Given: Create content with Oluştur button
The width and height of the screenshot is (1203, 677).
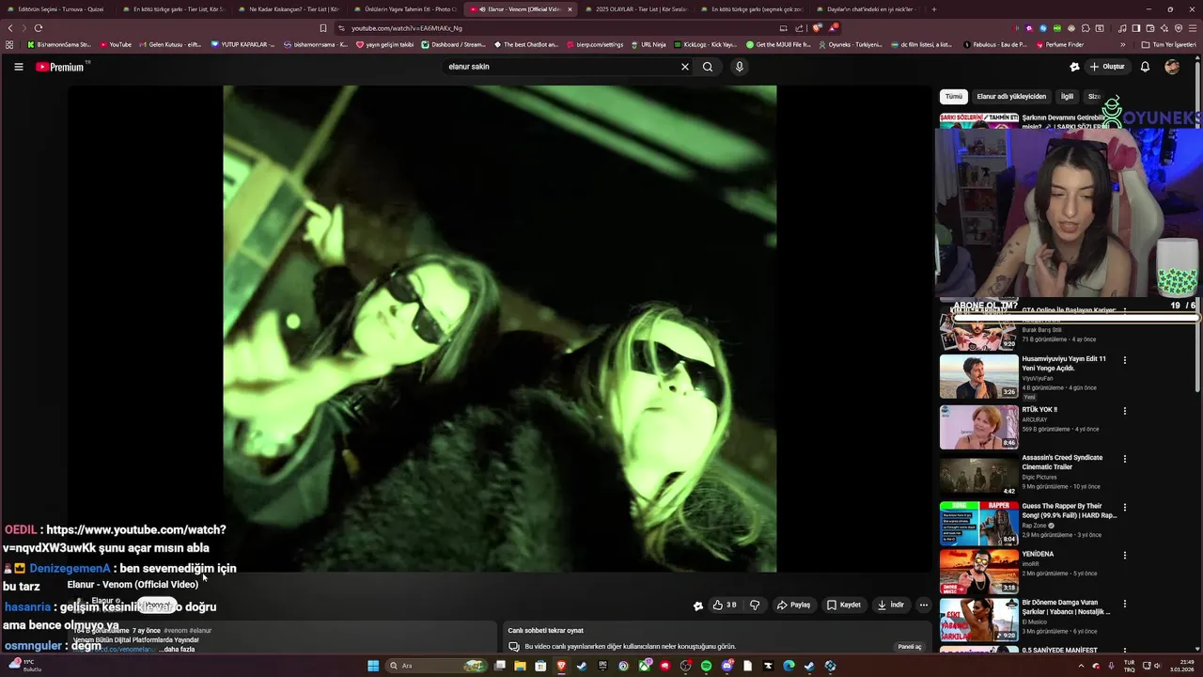Looking at the screenshot, I should (x=1107, y=67).
